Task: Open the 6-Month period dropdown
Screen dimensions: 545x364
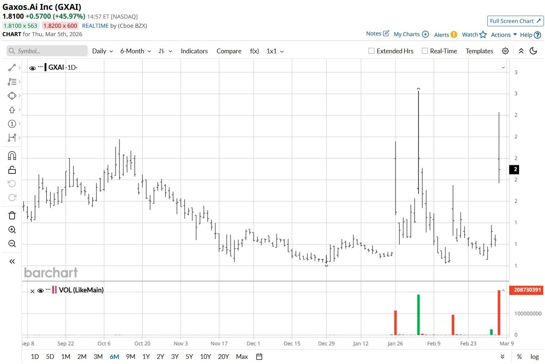Action: click(x=136, y=51)
